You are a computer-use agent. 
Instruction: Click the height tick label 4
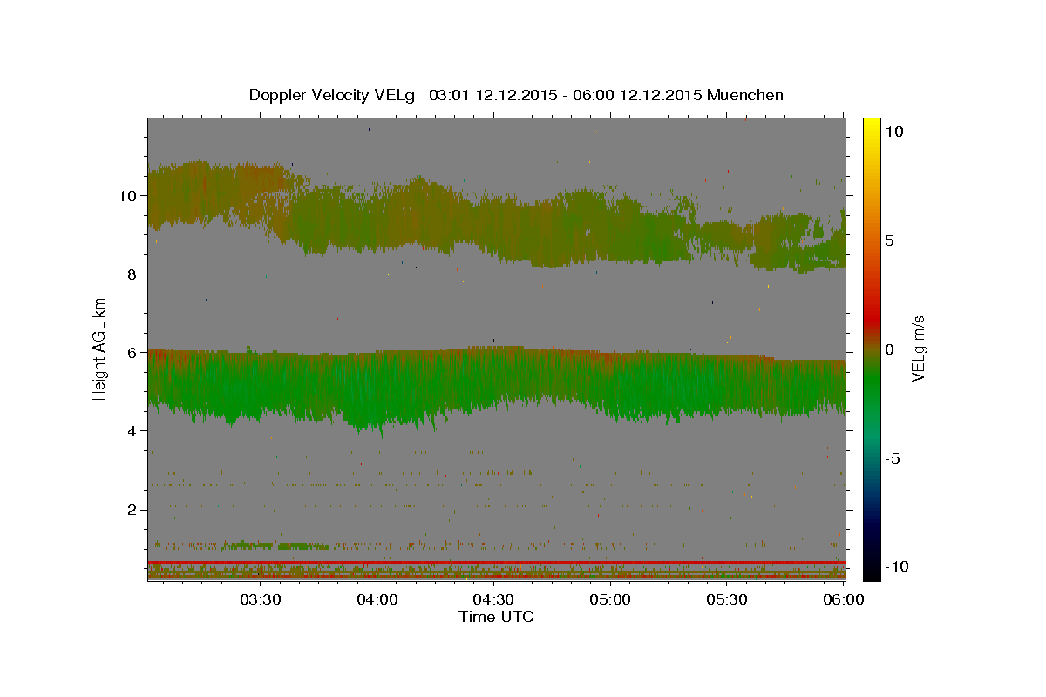133,431
